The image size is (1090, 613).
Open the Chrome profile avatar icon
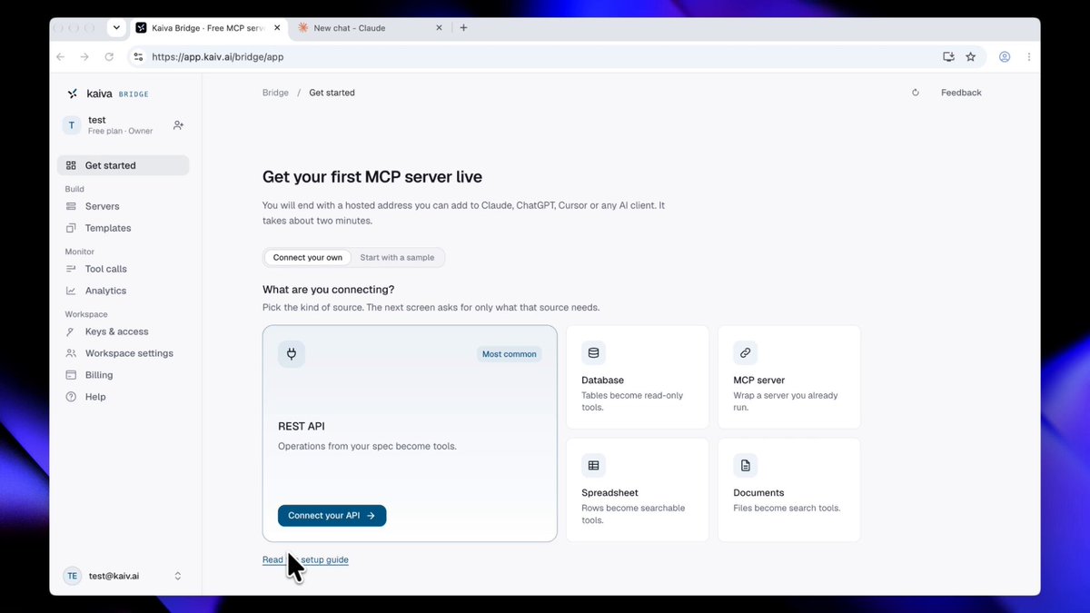pyautogui.click(x=1005, y=56)
